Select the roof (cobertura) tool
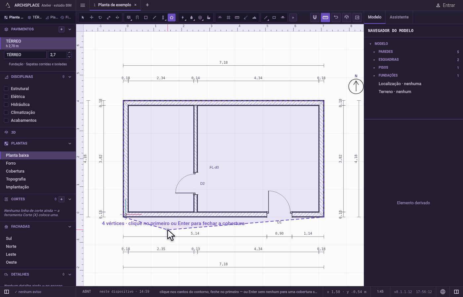This screenshot has width=463, height=297. coord(172,17)
